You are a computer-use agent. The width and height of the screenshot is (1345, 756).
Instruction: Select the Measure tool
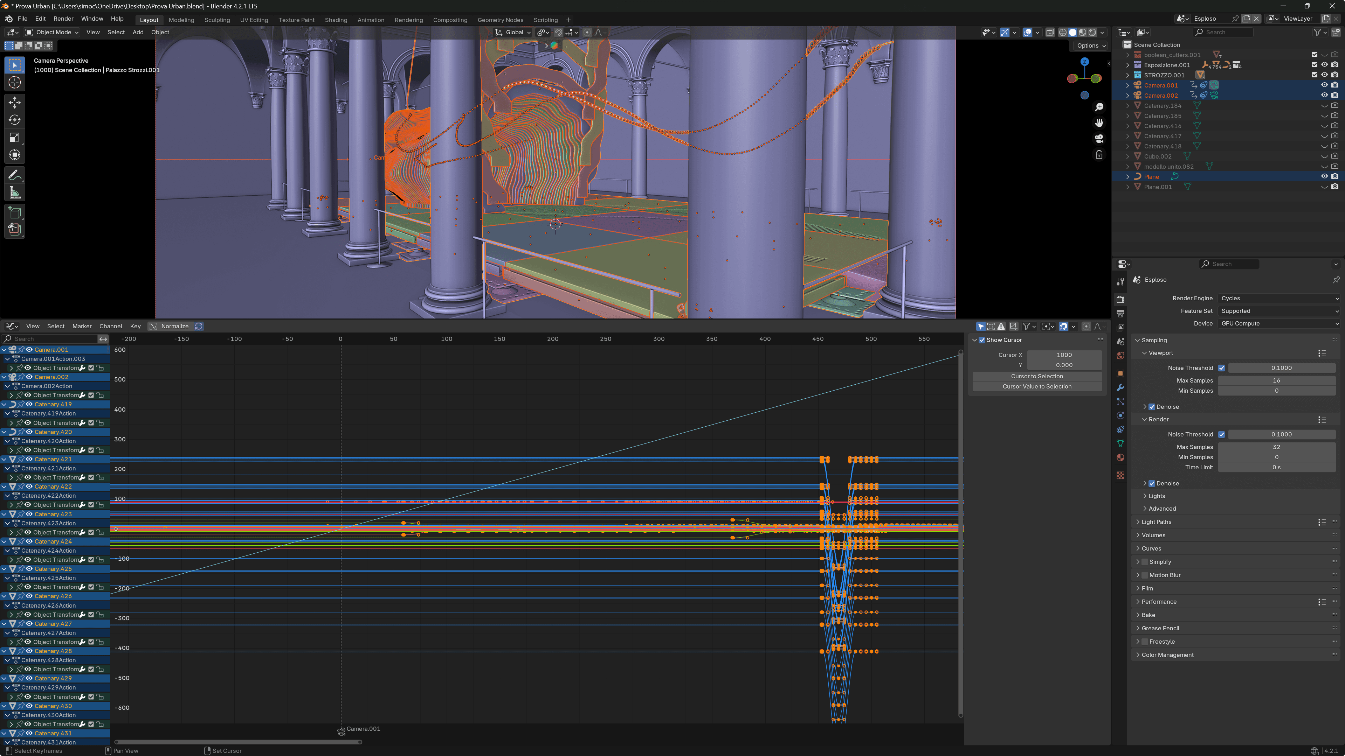click(15, 194)
